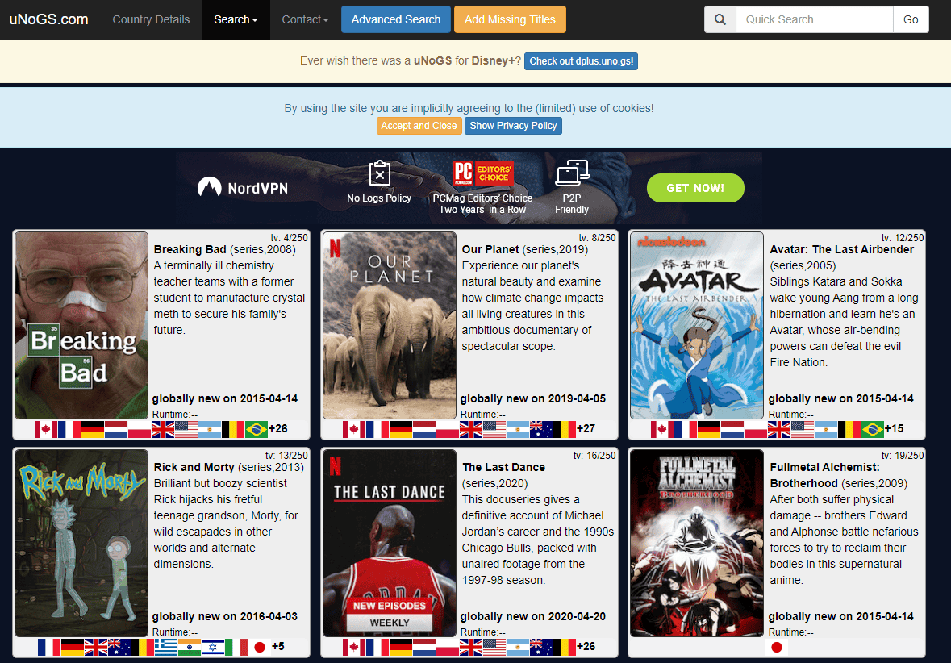Expand +5 more countries for Rick and Morty
This screenshot has height=663, width=951.
click(278, 646)
